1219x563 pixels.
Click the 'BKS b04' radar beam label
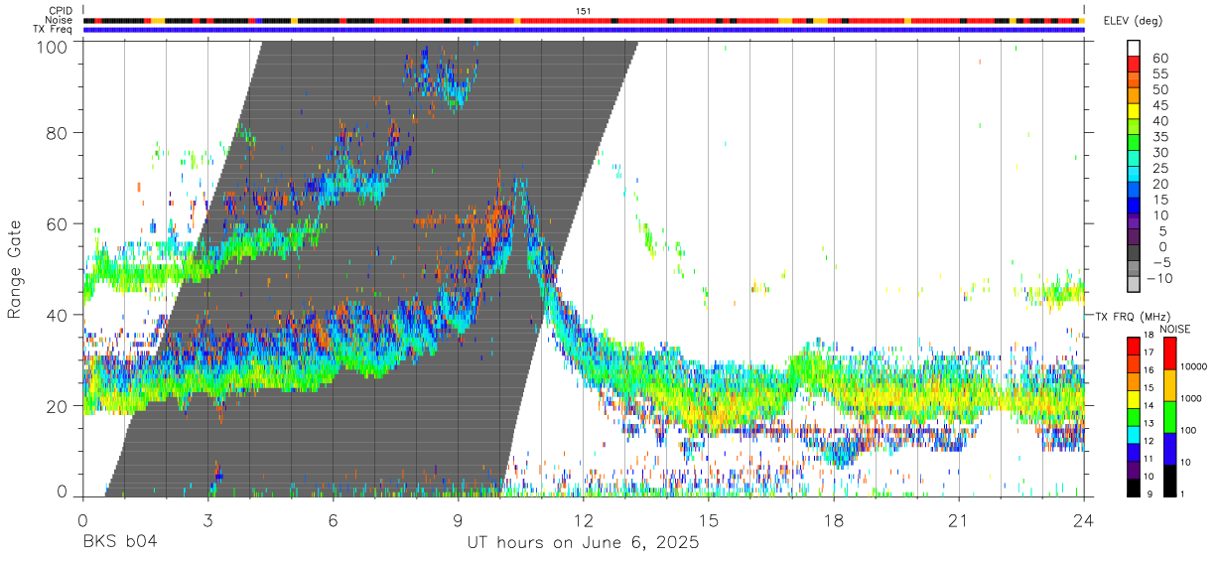119,542
